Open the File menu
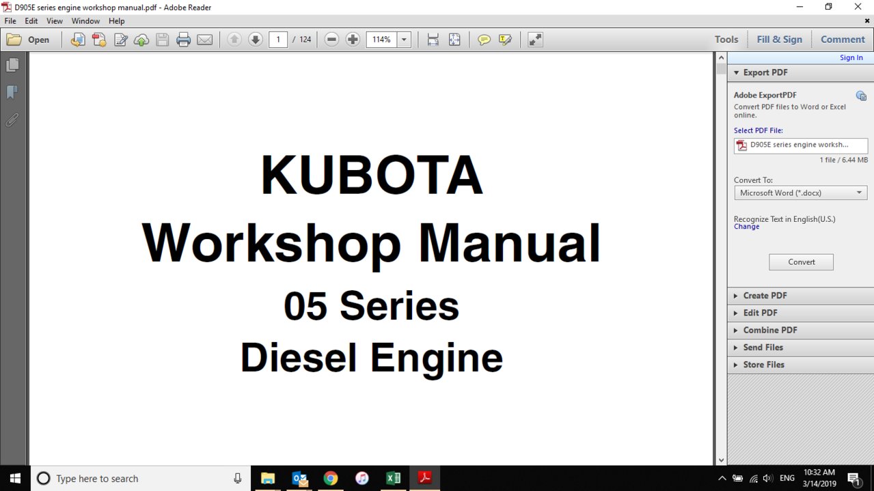874x491 pixels. point(10,21)
